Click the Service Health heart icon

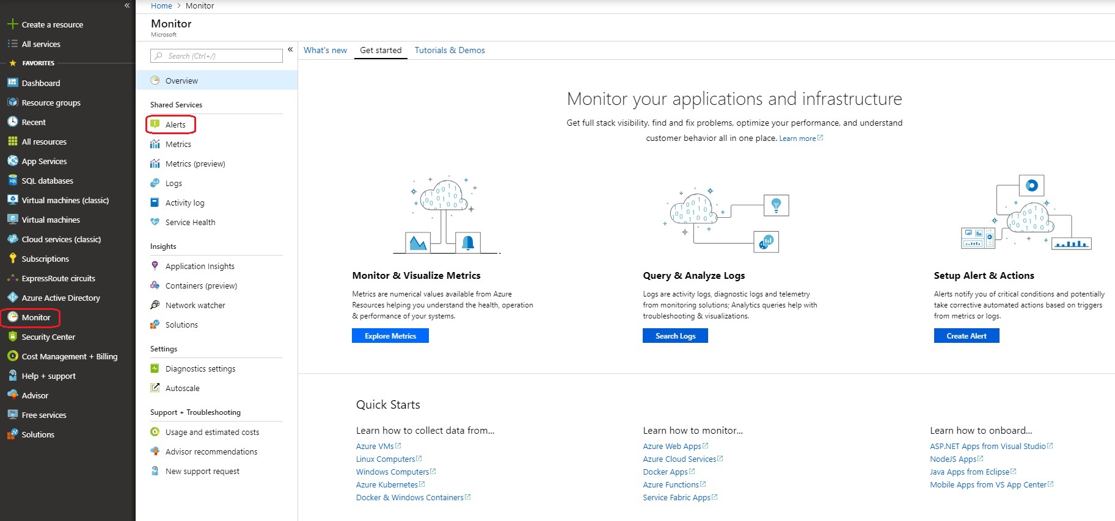click(x=155, y=221)
